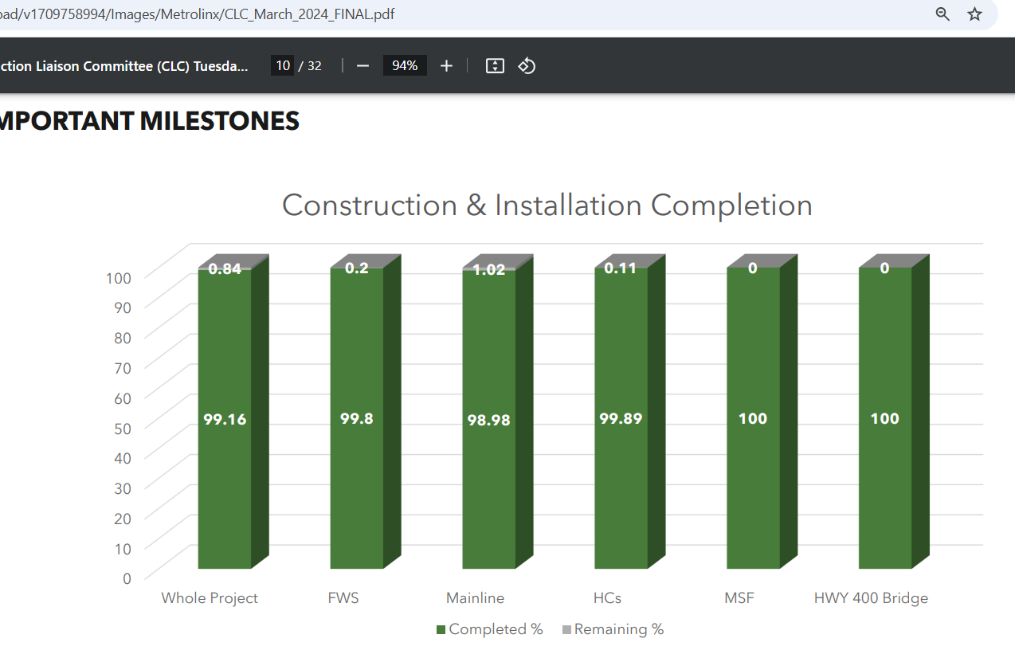Select the Whole Project bar's 99.16 label

tap(225, 419)
